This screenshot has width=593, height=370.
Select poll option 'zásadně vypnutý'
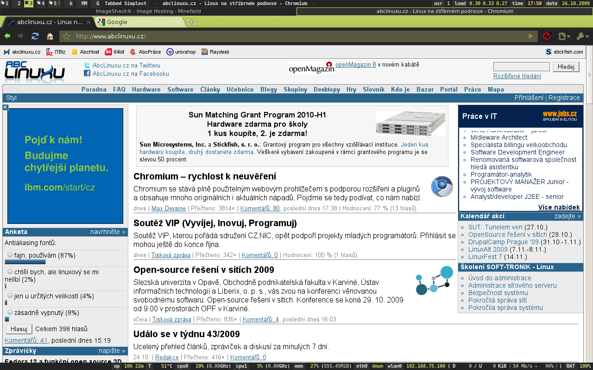pyautogui.click(x=10, y=312)
